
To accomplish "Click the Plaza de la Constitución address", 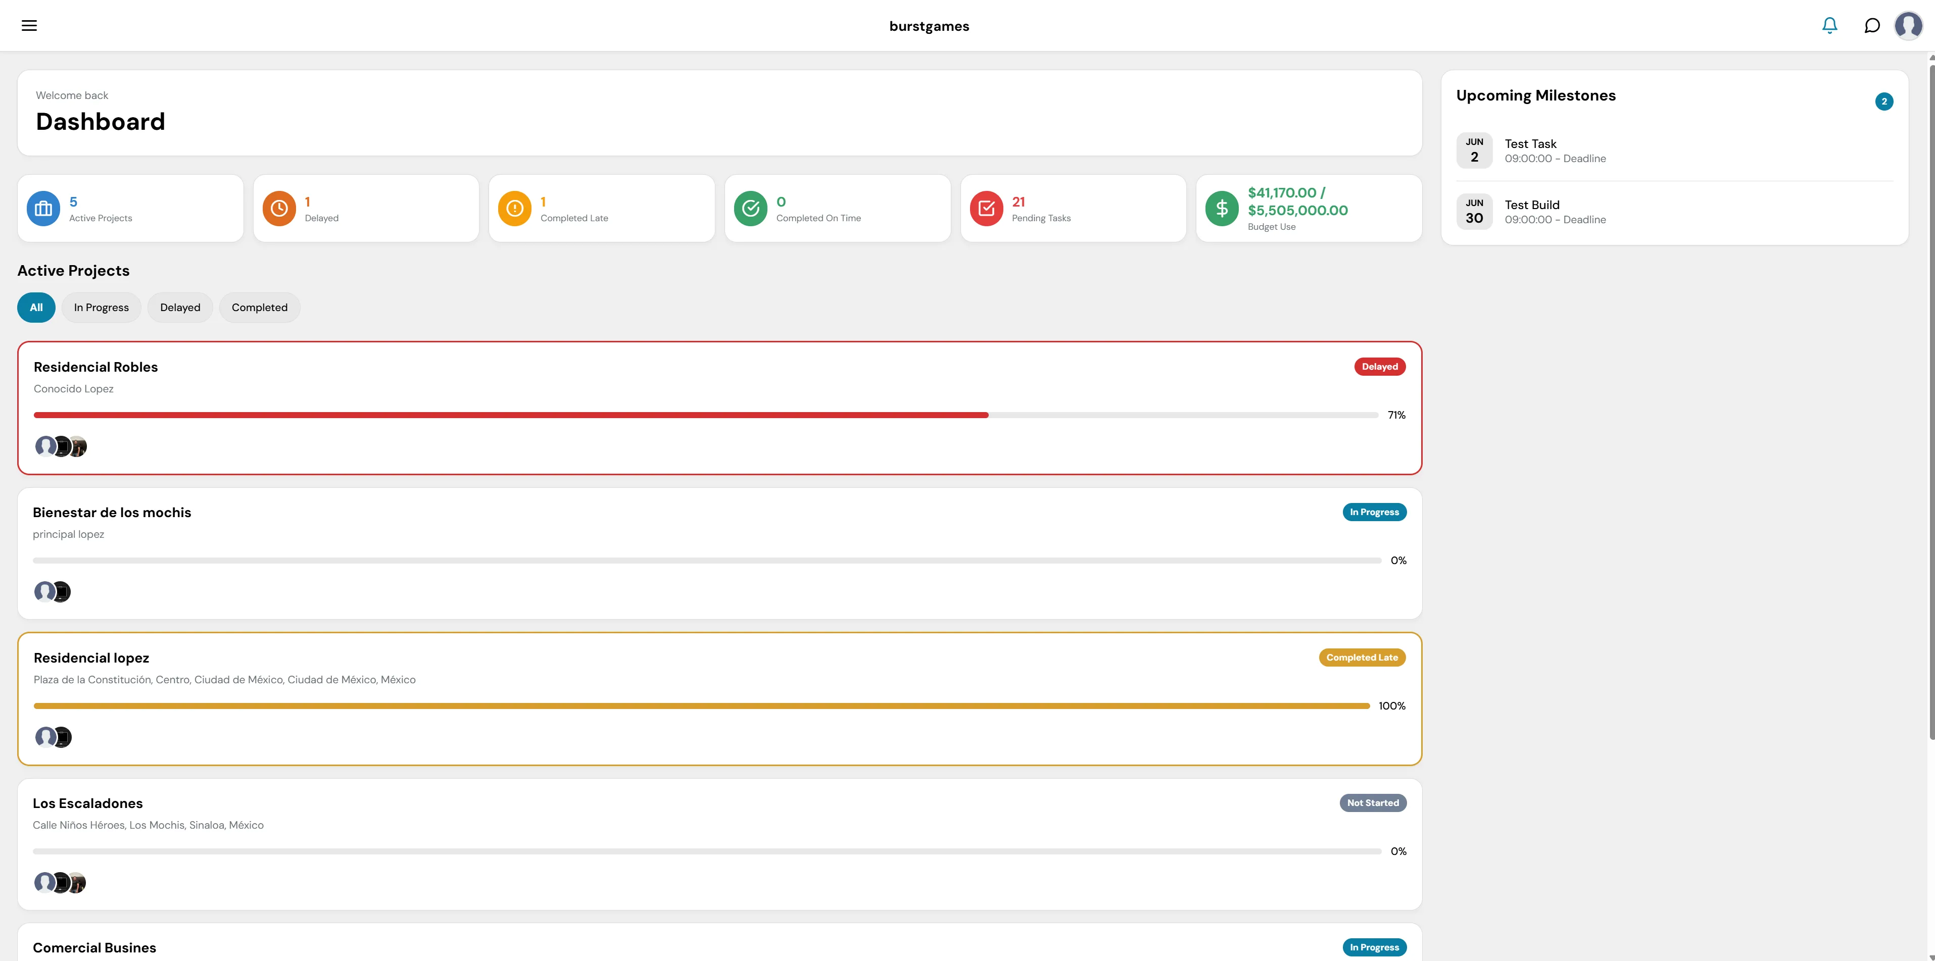I will (x=225, y=680).
